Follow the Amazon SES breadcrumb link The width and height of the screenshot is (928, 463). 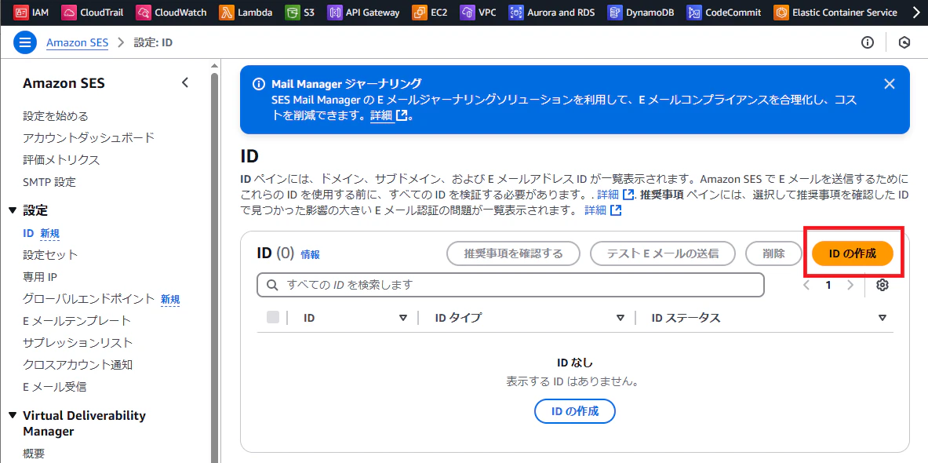(x=77, y=43)
